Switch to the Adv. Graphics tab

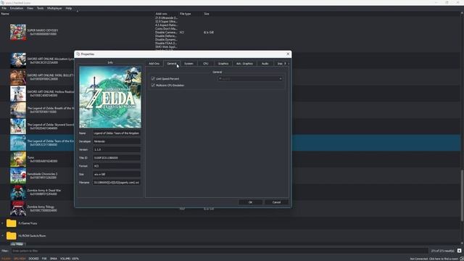(244, 64)
